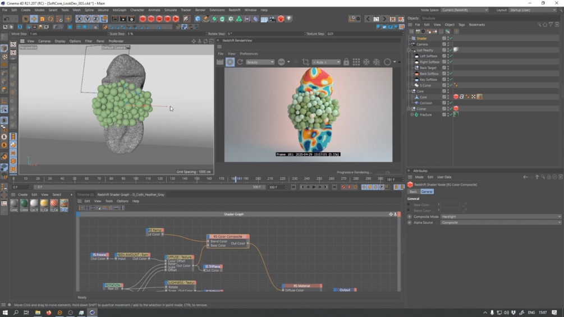Click the lock icon in RenderView toolbar
The height and width of the screenshot is (317, 564).
(x=346, y=62)
